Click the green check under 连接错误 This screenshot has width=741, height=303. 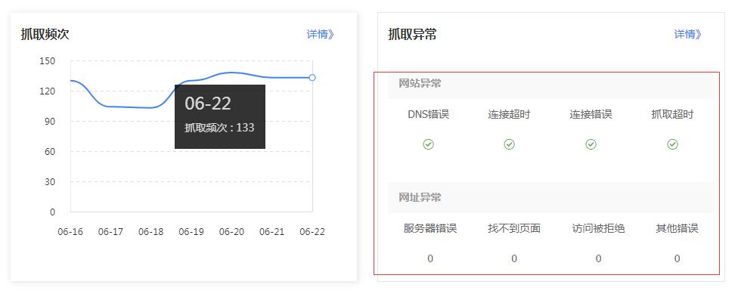pyautogui.click(x=591, y=144)
